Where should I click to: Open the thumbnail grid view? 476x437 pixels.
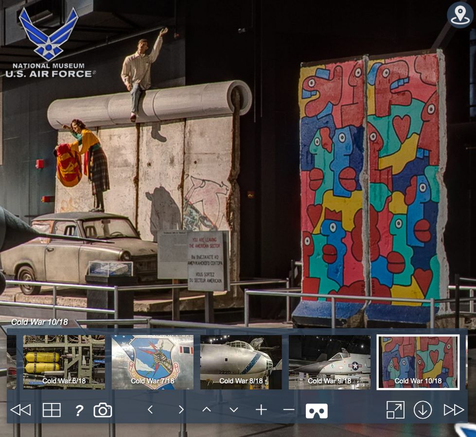(52, 410)
